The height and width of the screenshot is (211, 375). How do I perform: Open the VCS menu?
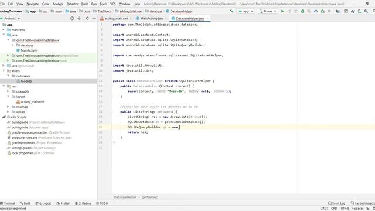pos(112,4)
